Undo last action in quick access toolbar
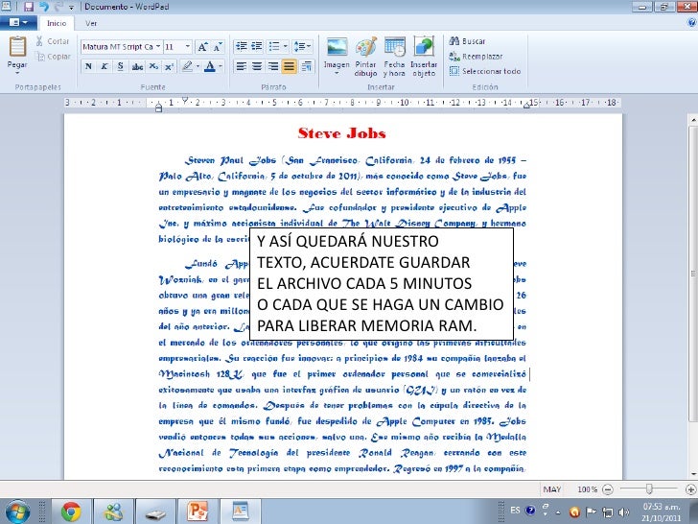698x524 pixels. [44, 7]
